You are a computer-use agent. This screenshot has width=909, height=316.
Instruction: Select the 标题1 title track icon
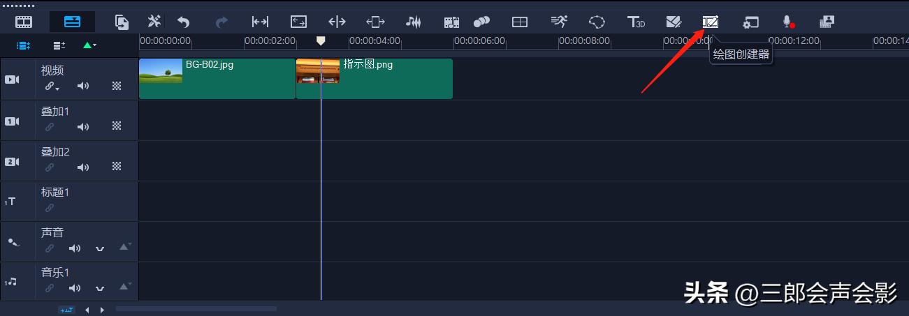[10, 202]
